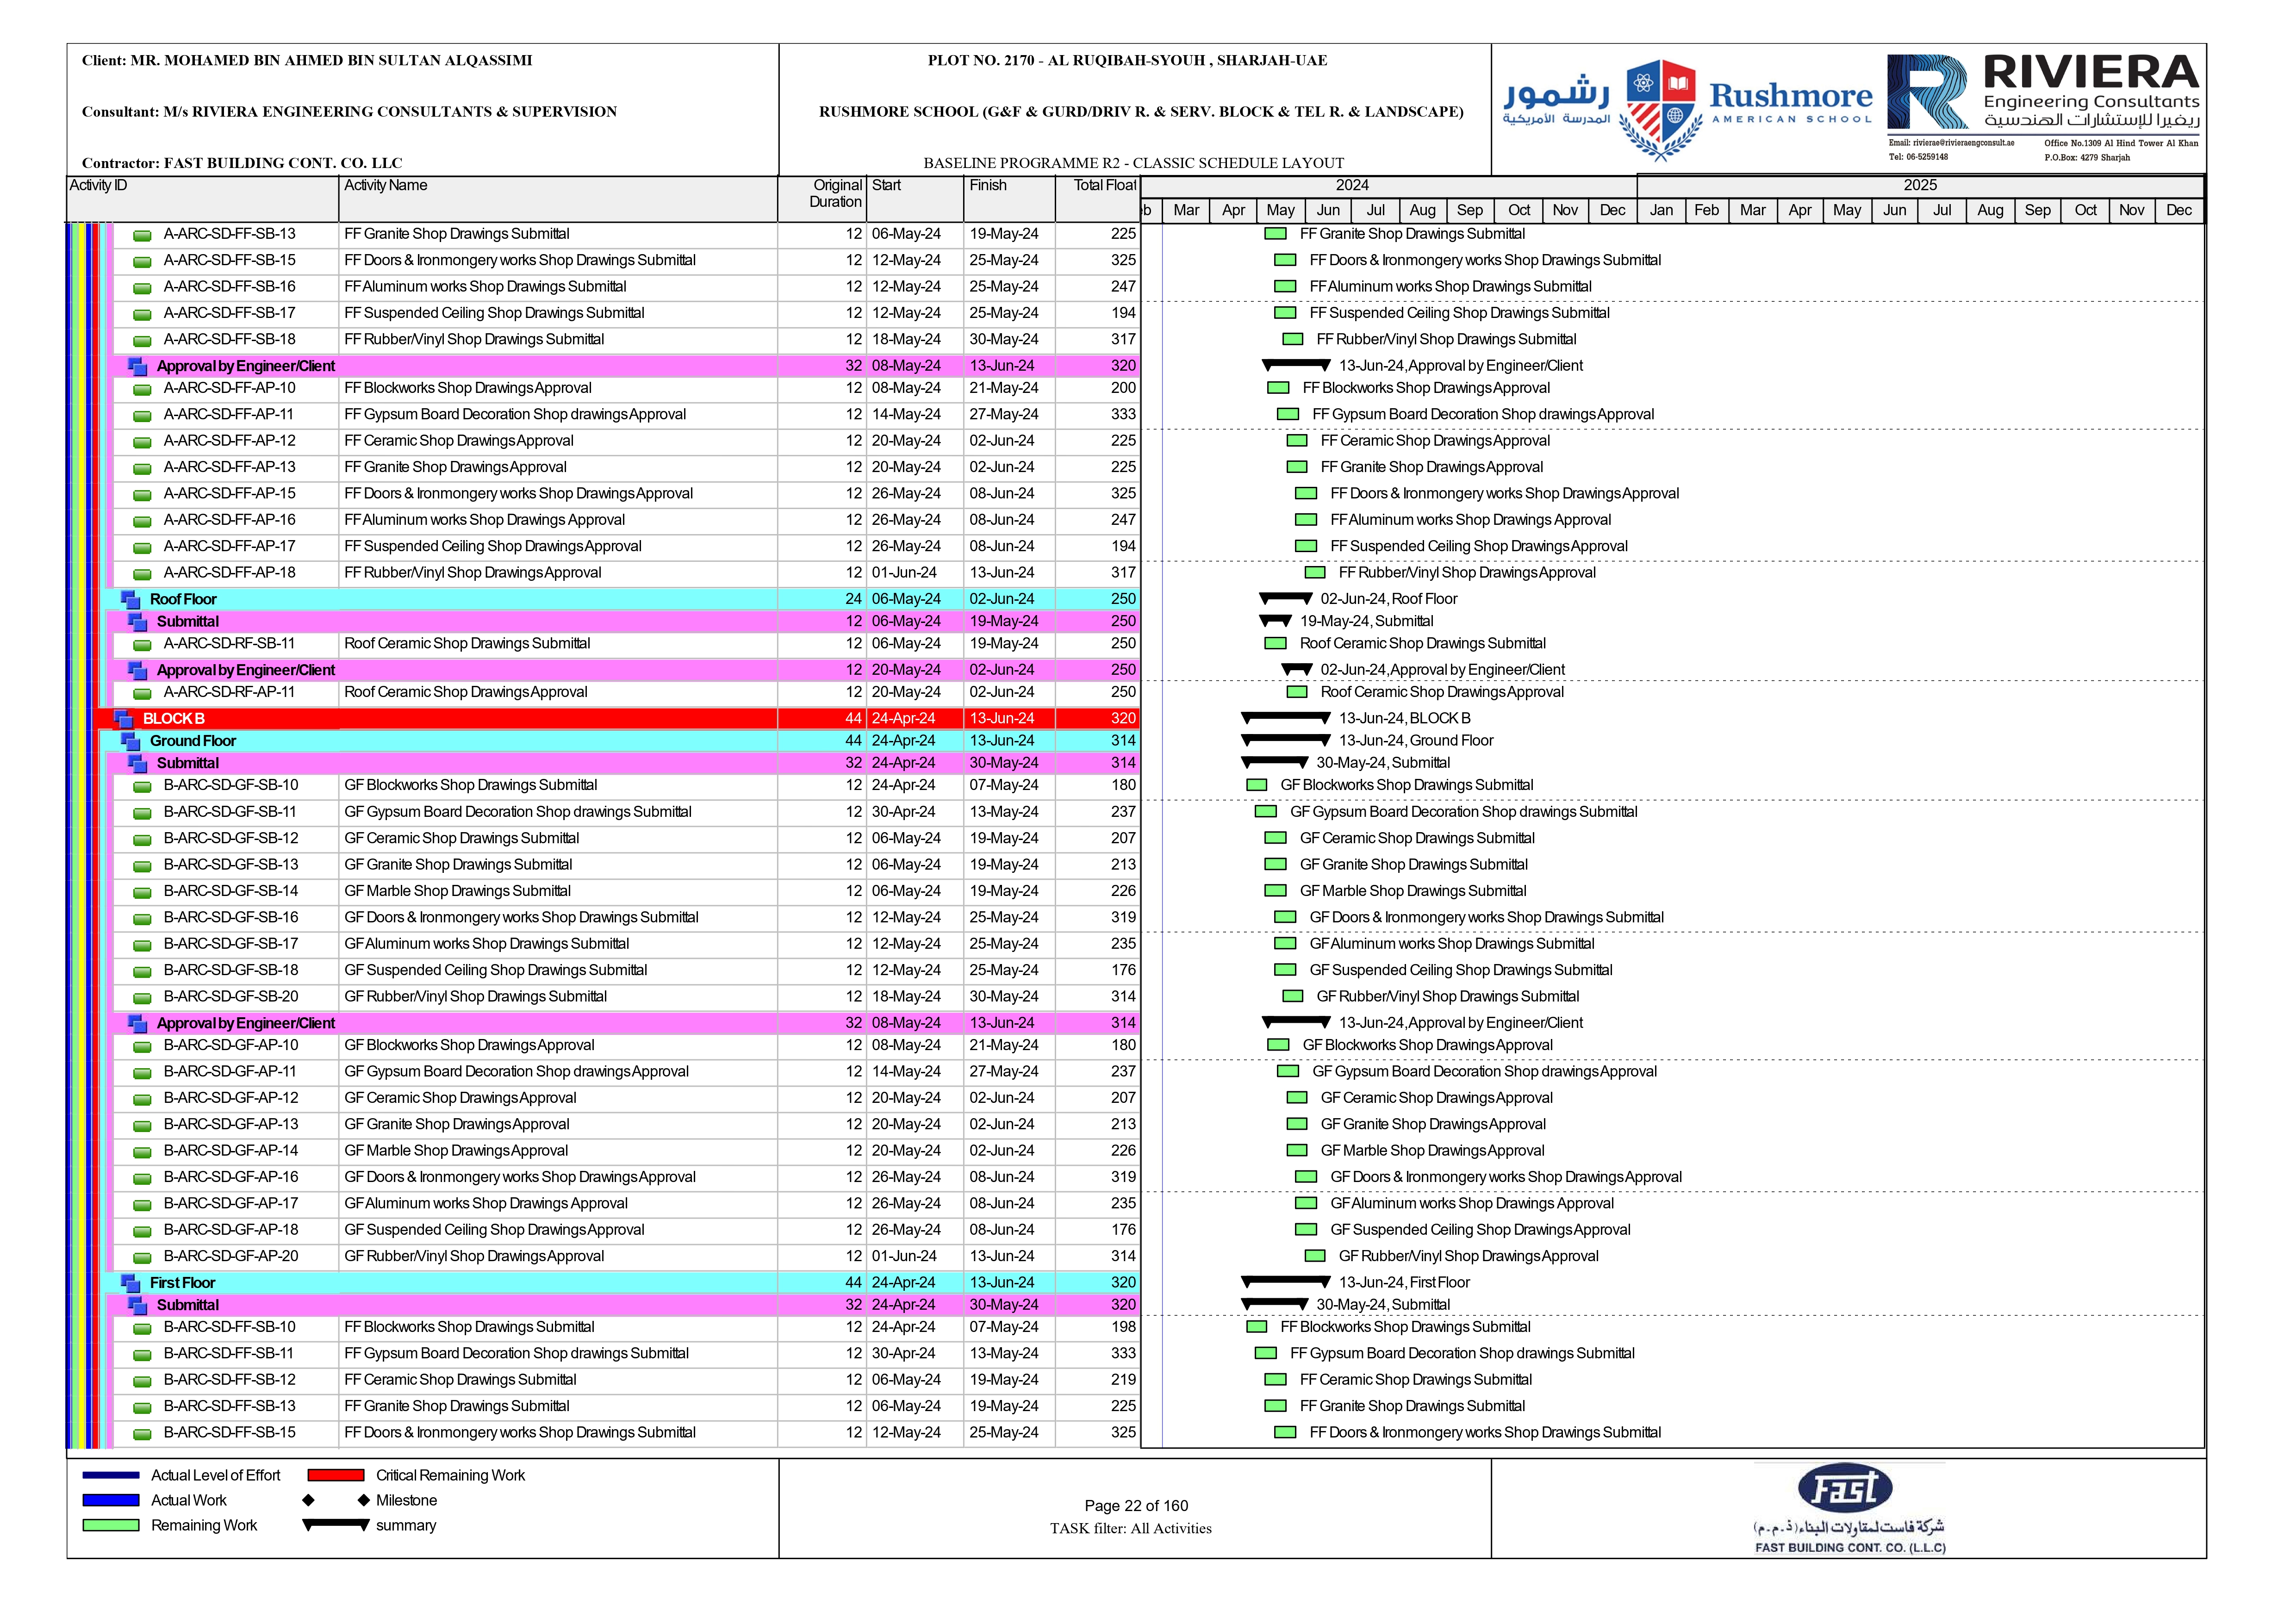
Task: Sort by the Activity Name column header
Action: (x=558, y=199)
